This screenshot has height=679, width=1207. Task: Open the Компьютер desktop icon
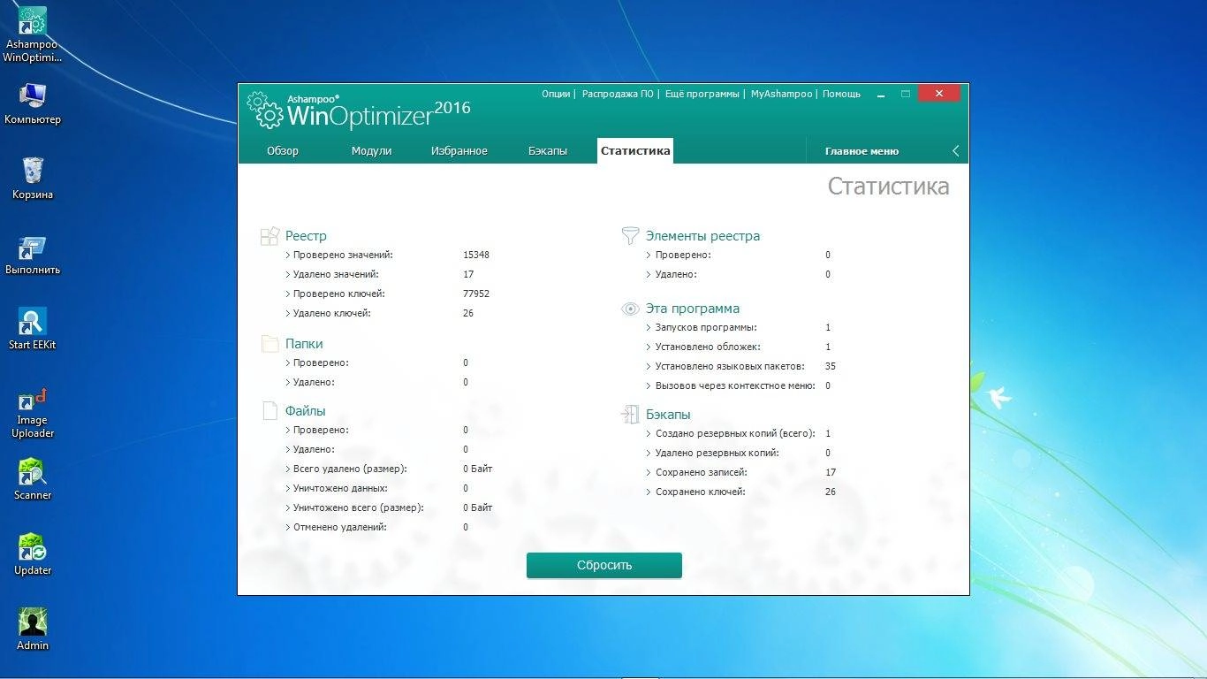coord(33,103)
